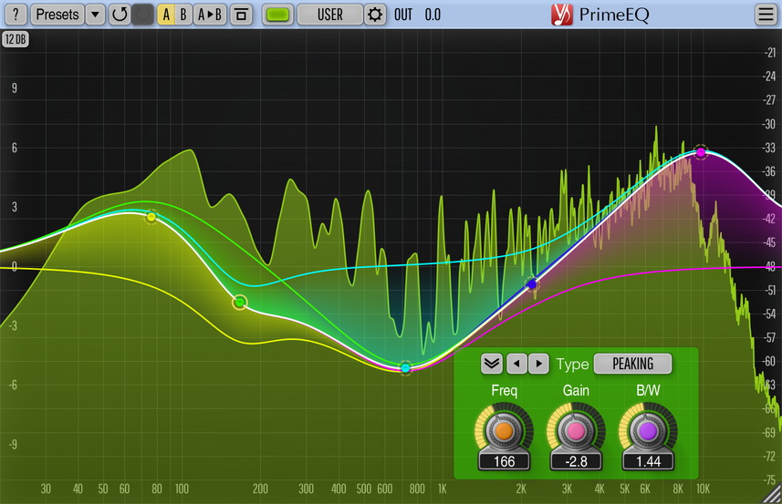782x504 pixels.
Task: Click the PrimeEQ logo
Action: pyautogui.click(x=601, y=15)
